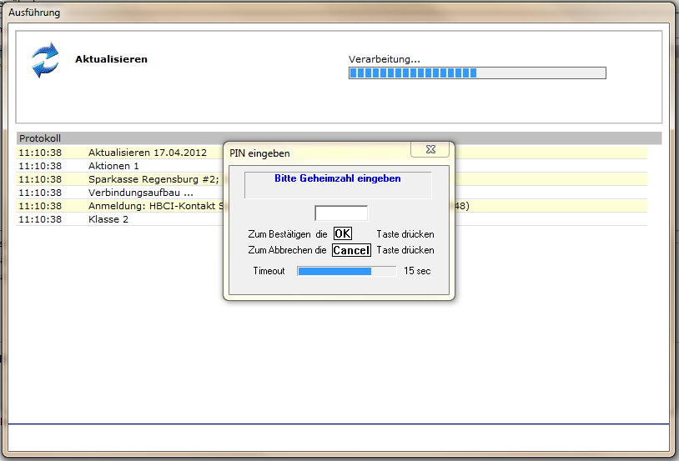This screenshot has width=679, height=461.
Task: Click the Verarbeitung progress bar
Action: pos(477,73)
